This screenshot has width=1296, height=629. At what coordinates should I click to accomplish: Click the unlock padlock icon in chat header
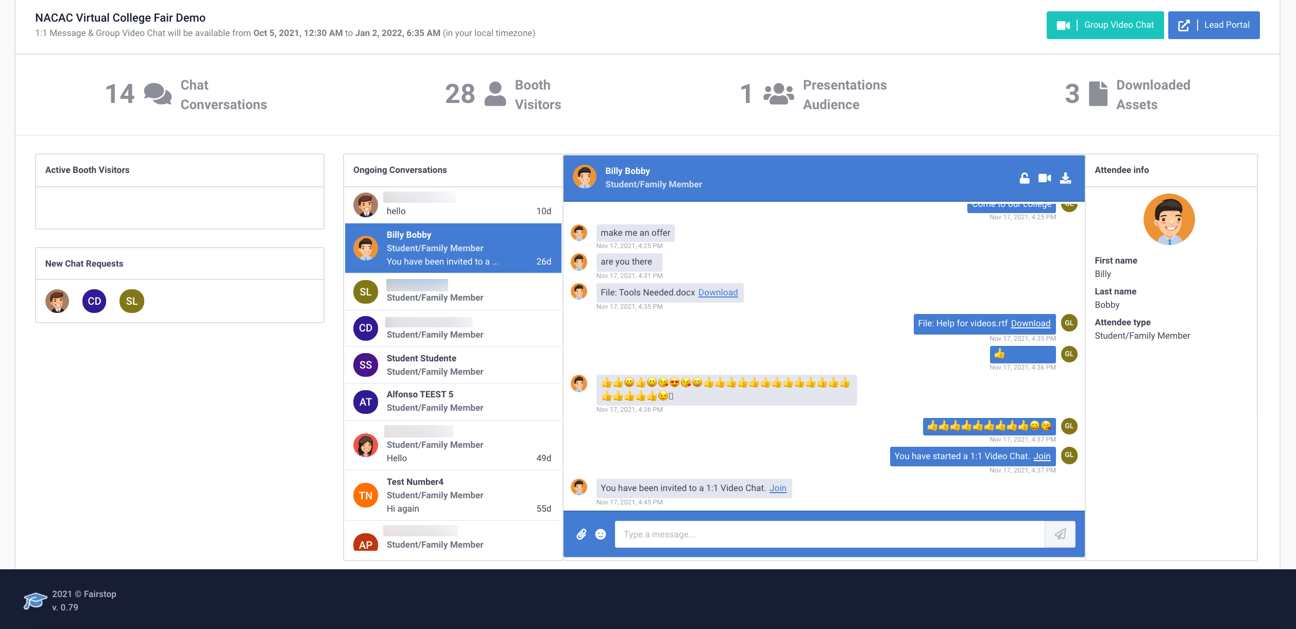coord(1024,178)
